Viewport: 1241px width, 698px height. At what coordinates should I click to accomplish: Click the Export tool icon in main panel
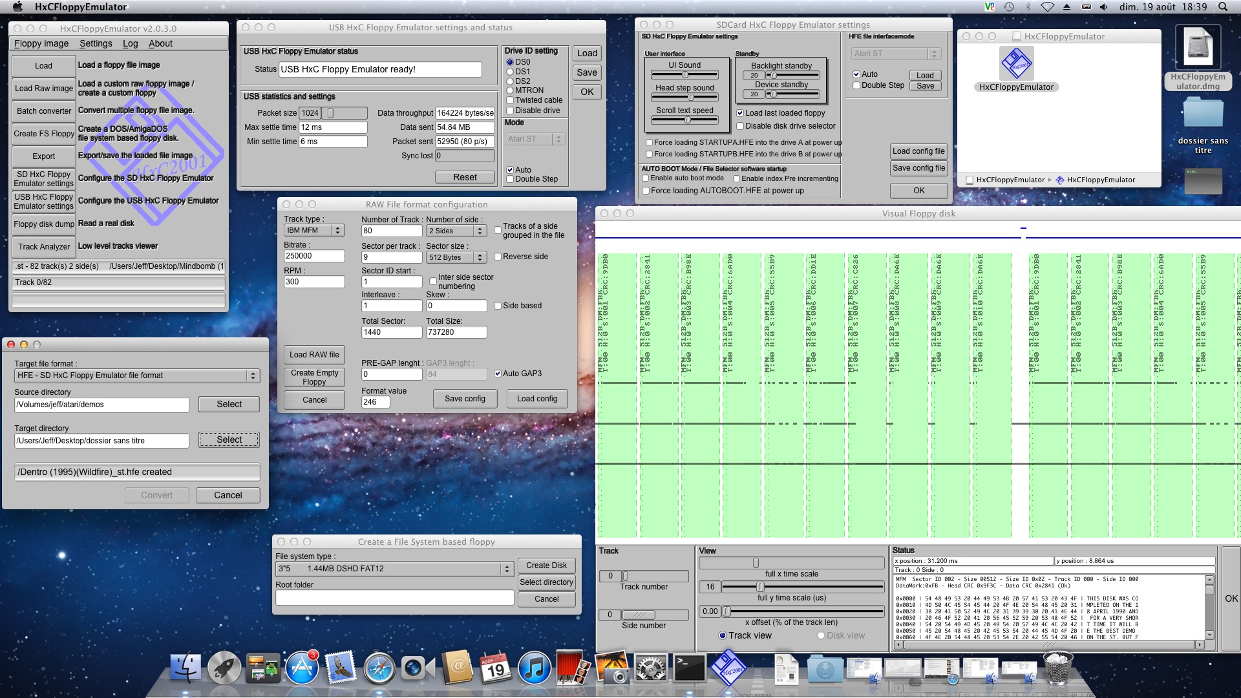coord(43,156)
